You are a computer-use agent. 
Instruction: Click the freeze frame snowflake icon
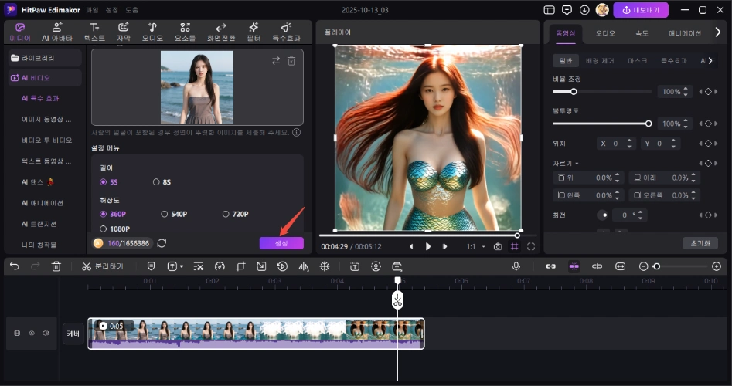point(325,266)
